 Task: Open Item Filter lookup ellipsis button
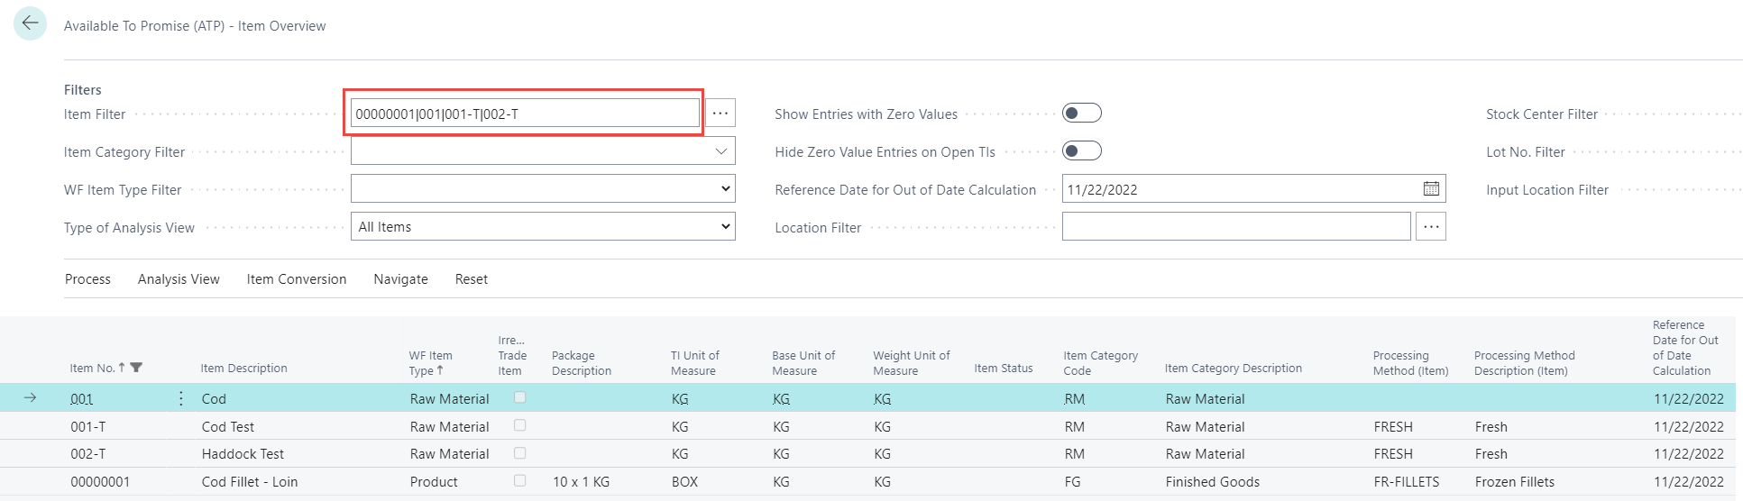[x=720, y=114]
